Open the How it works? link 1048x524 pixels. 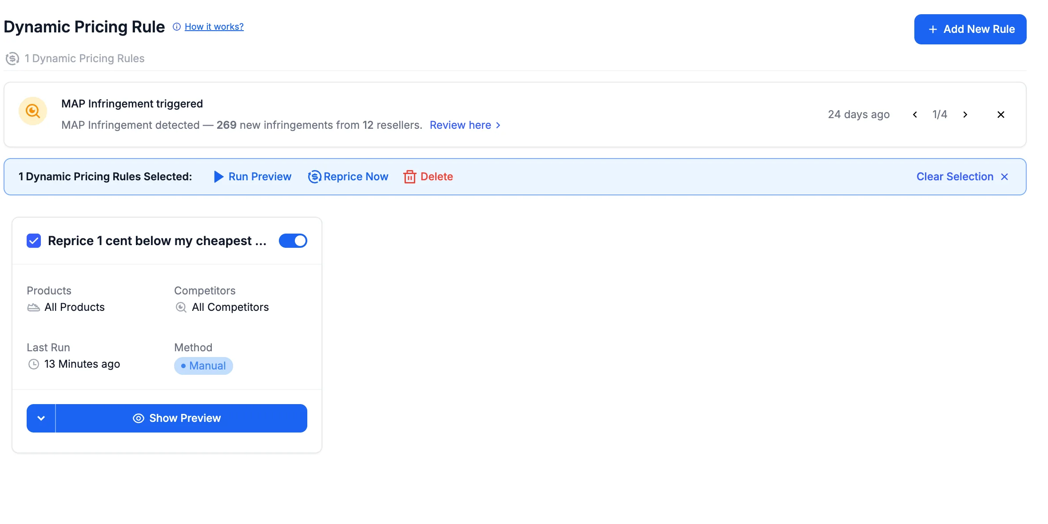(214, 27)
